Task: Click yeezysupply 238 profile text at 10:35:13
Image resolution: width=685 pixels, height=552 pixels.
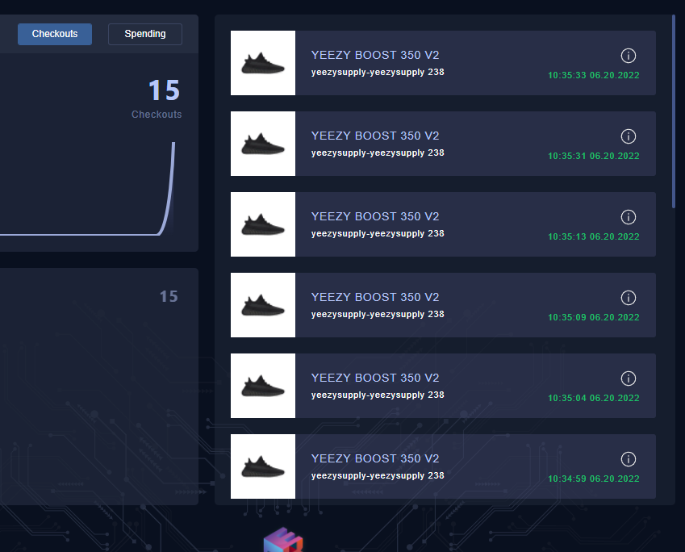Action: (378, 234)
